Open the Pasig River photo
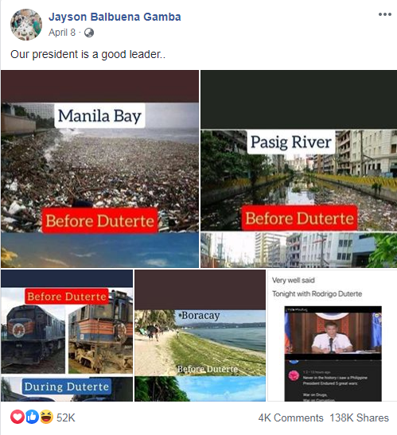This screenshot has width=397, height=435. pyautogui.click(x=298, y=169)
